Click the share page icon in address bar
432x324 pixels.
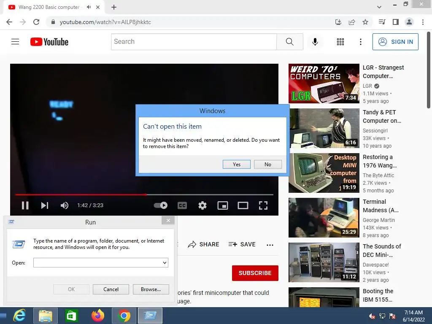pos(352,22)
